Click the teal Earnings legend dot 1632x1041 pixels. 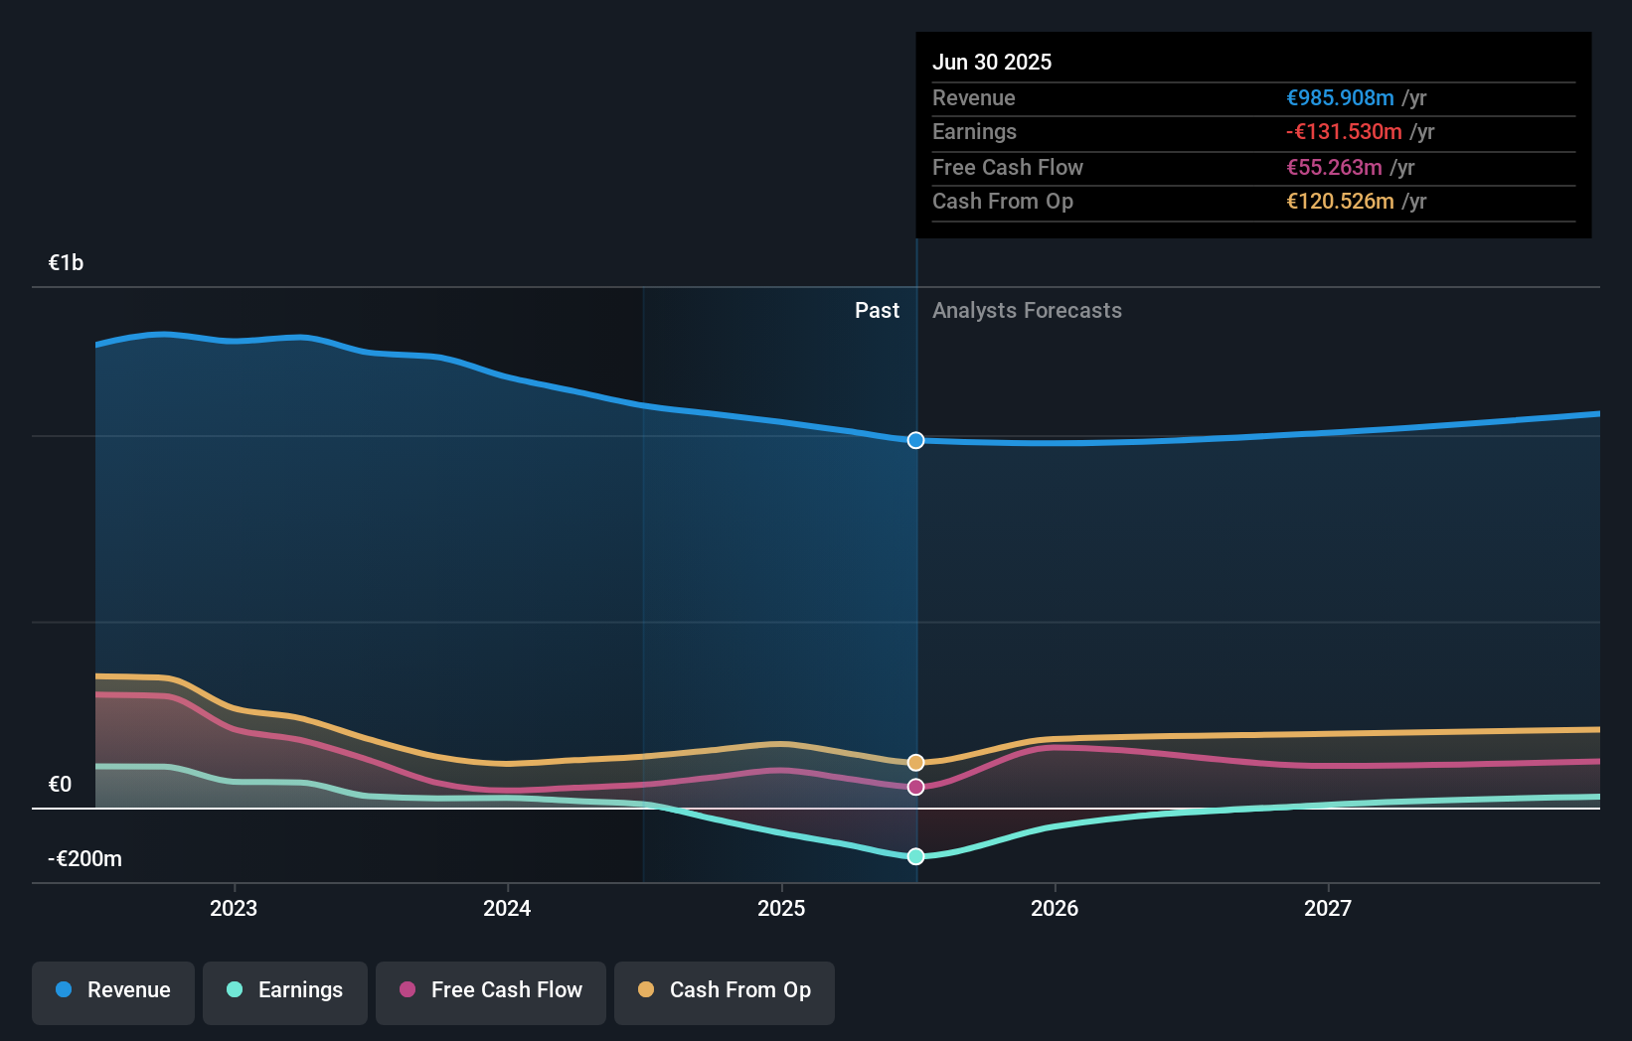(233, 990)
